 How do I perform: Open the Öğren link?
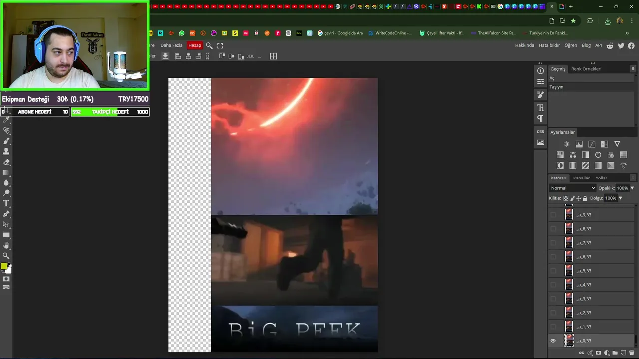[571, 45]
